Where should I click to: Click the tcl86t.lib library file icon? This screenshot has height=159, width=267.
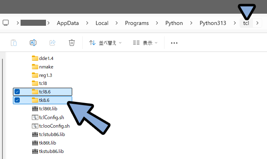point(35,109)
